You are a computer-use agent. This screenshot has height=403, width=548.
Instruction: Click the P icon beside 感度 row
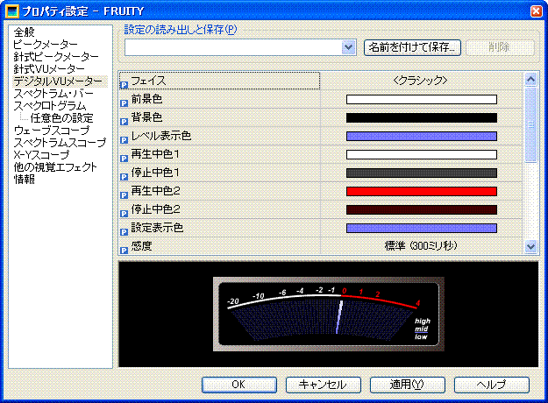click(124, 247)
